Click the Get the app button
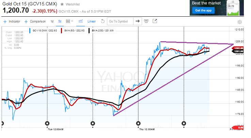 click(x=203, y=11)
